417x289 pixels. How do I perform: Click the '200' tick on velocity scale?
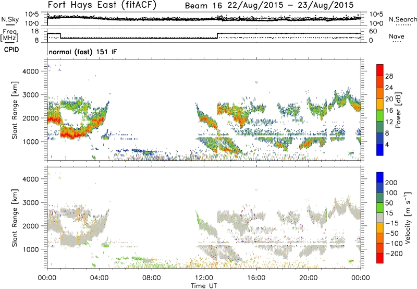click(391, 183)
